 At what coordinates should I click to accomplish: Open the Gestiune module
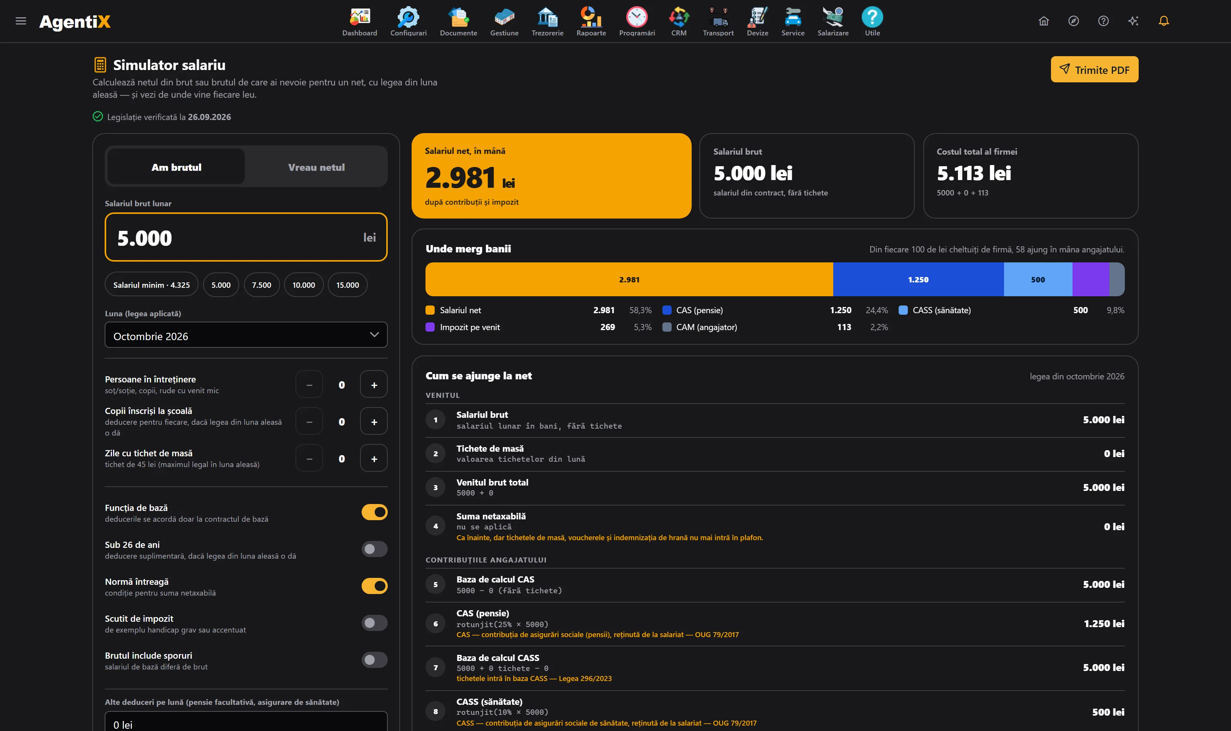[504, 22]
